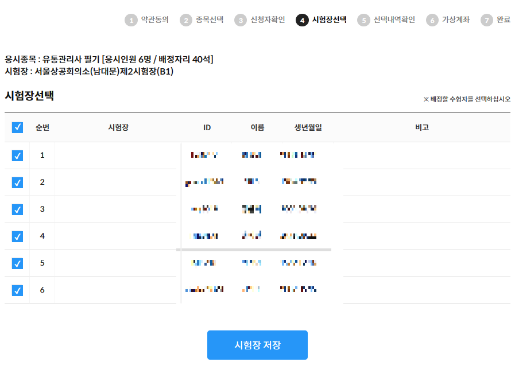Click step 1 약관동의 circle icon
Viewport: 511px width, 366px height.
click(131, 20)
